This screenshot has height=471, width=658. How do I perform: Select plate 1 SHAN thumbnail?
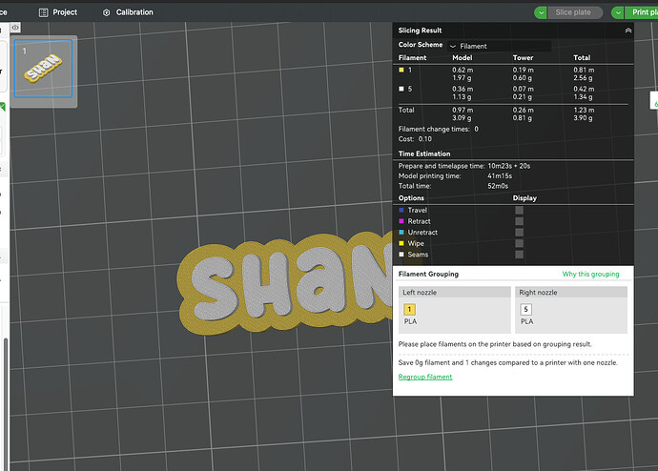click(43, 69)
